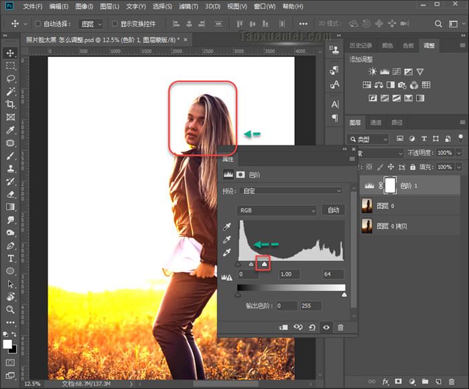The image size is (469, 389).
Task: Open the 滤镜(T) menu
Action: [x=188, y=7]
